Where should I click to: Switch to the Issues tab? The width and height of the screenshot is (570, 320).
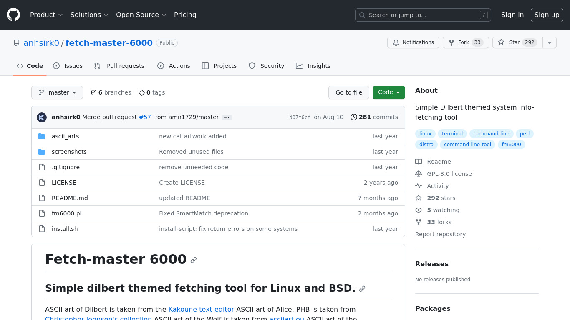coord(68,66)
